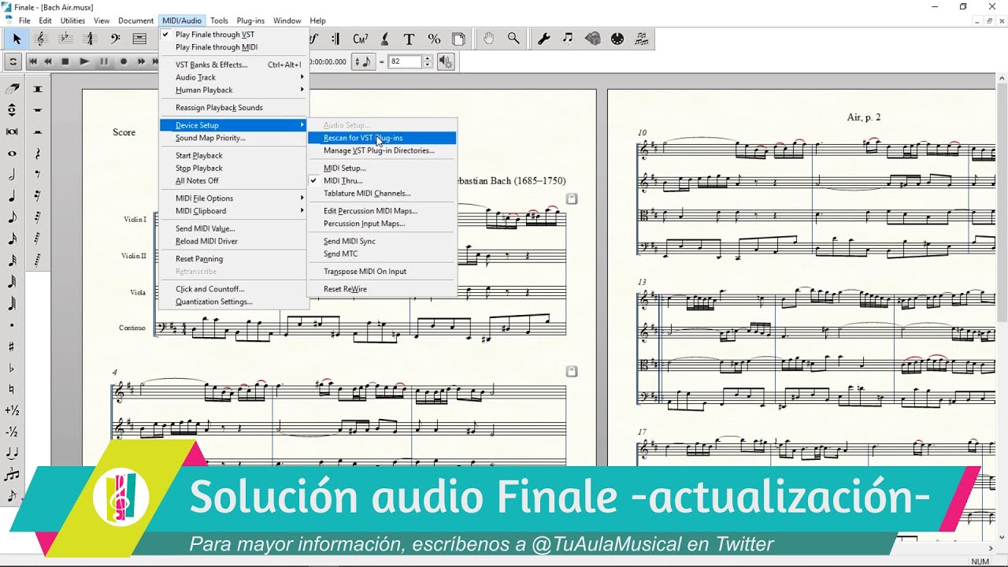Viewport: 1008px width, 567px height.
Task: Open the Document menu
Action: (x=135, y=20)
